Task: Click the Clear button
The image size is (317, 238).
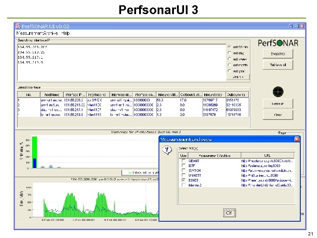Action: 278,115
